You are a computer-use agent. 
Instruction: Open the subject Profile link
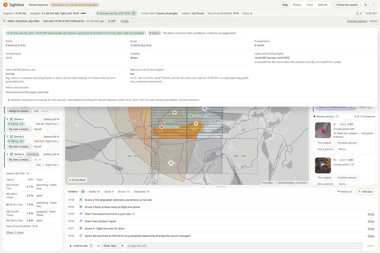[x=124, y=21]
